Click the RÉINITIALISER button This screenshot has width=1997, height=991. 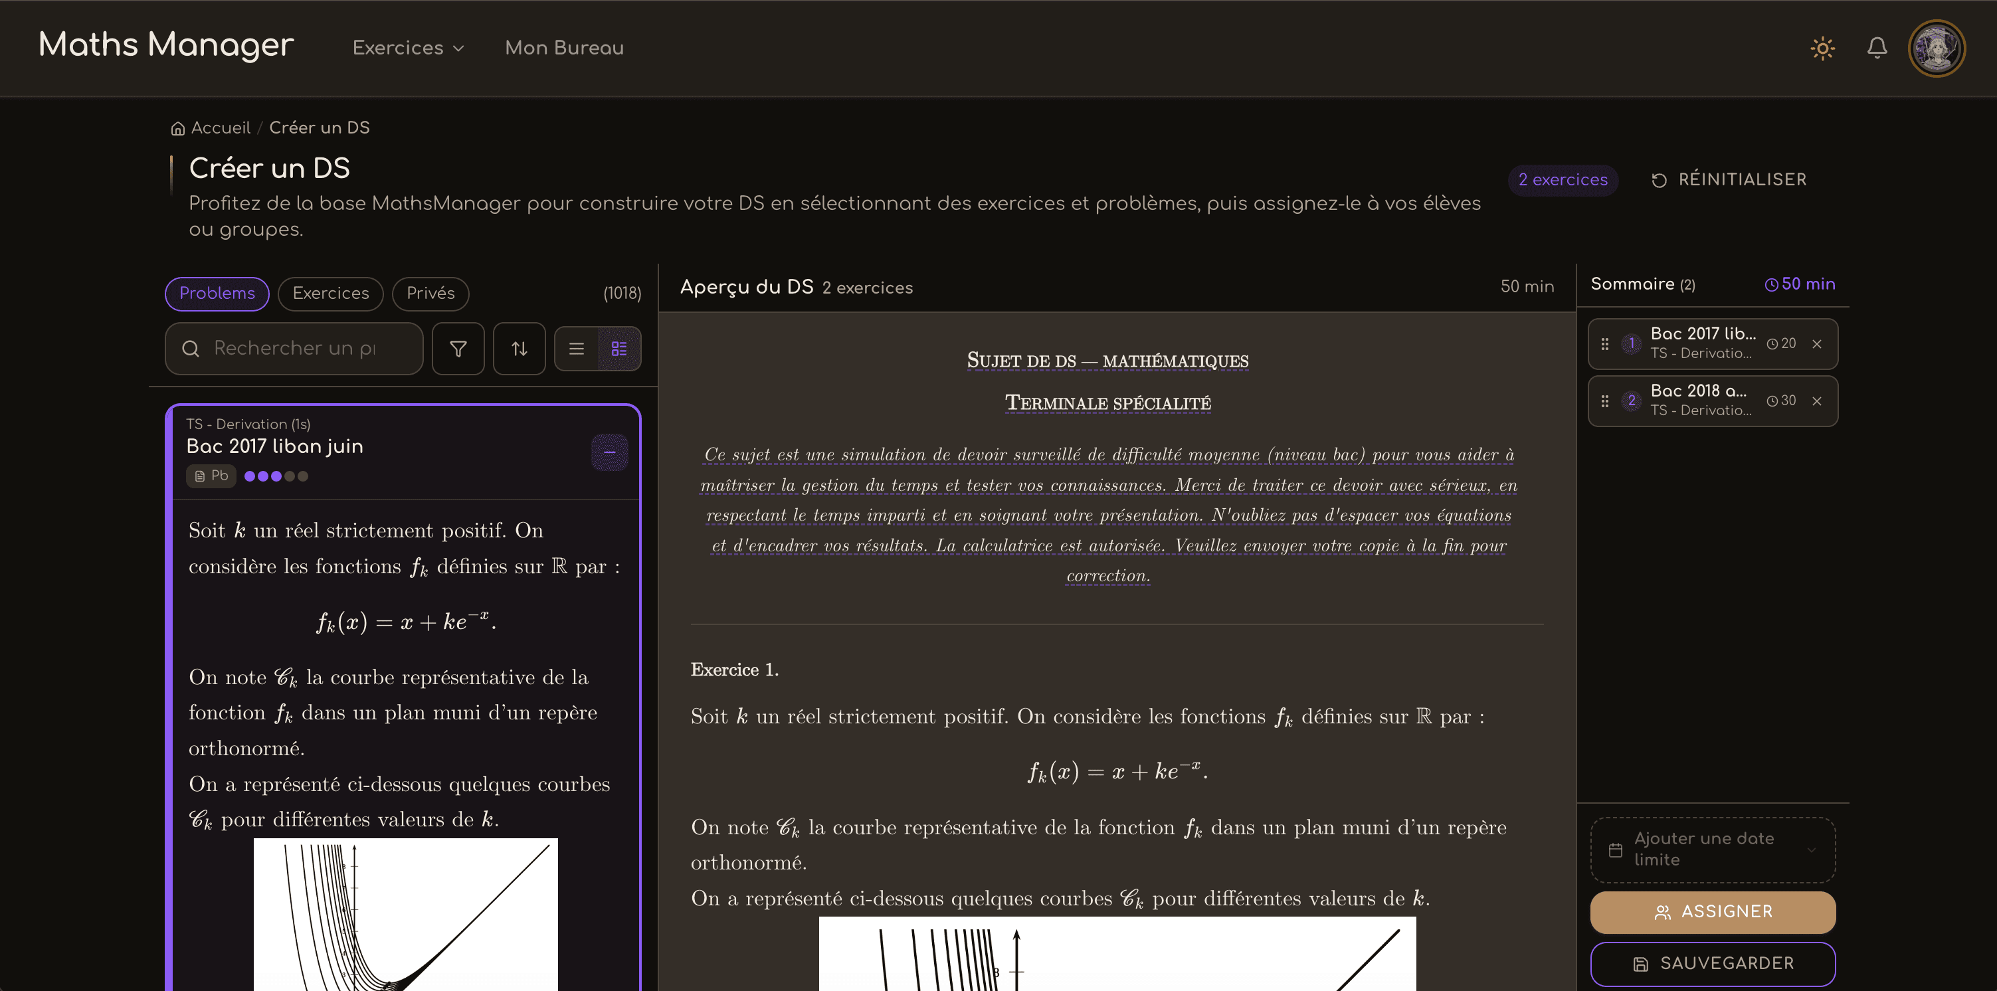(1729, 180)
